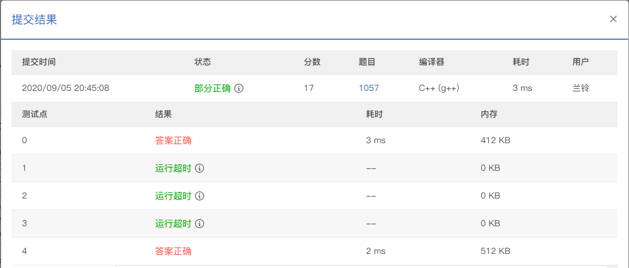Select the username 兰铃
This screenshot has width=629, height=268.
581,88
